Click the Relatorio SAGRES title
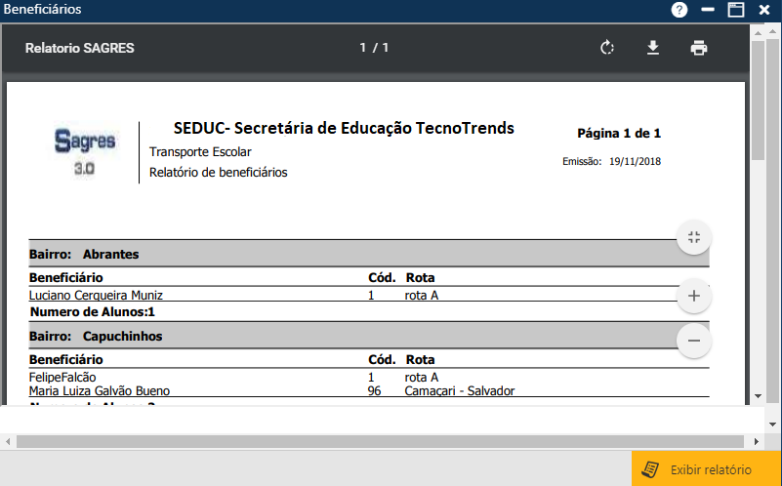The width and height of the screenshot is (782, 486). pos(80,49)
